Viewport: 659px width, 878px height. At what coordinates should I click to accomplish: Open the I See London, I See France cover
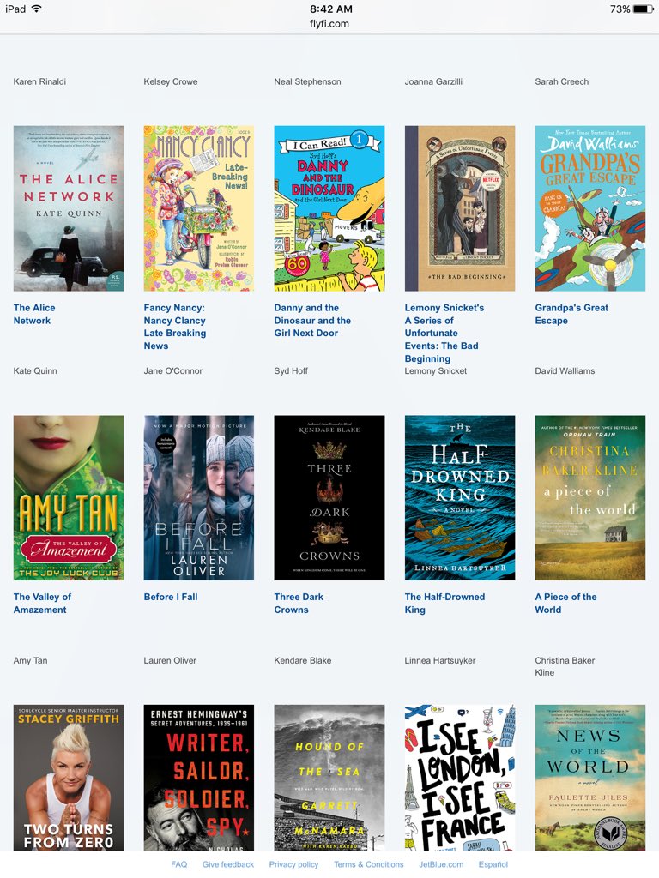(x=460, y=777)
